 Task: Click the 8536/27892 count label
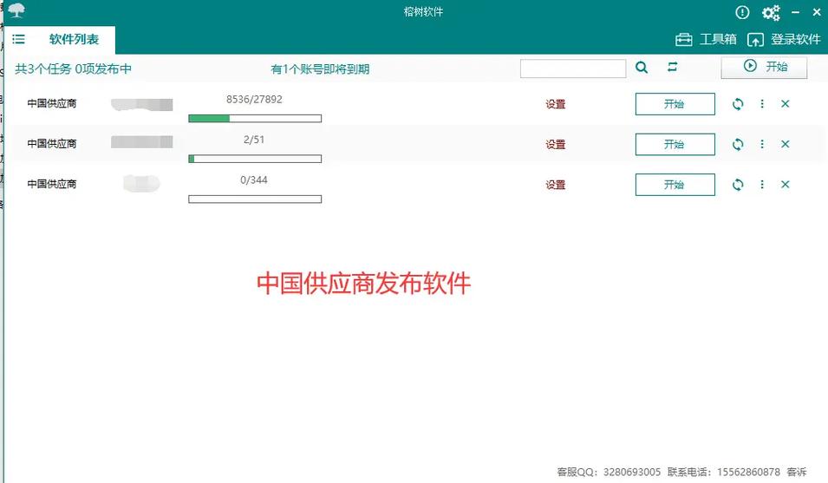254,99
